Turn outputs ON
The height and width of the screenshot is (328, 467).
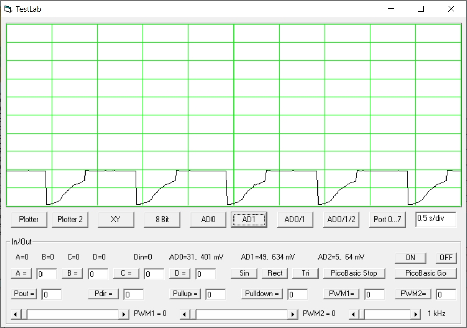pos(410,257)
